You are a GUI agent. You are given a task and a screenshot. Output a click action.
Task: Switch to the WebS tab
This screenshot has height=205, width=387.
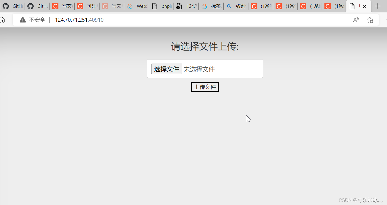pyautogui.click(x=137, y=6)
